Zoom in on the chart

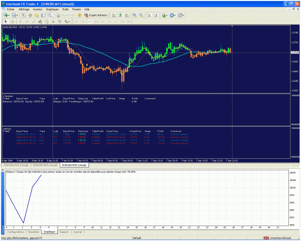[x=134, y=15]
